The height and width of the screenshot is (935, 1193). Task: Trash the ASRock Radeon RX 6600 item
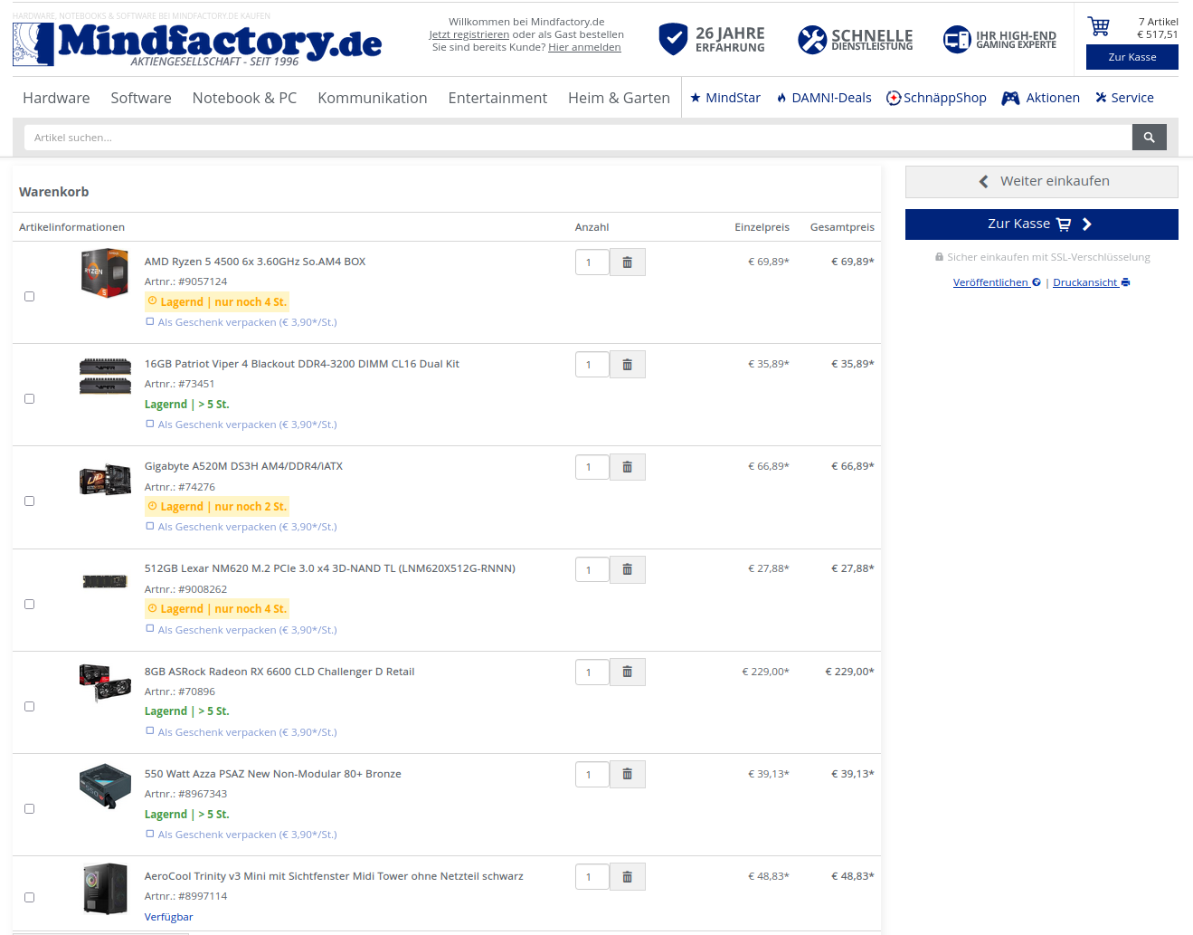627,673
